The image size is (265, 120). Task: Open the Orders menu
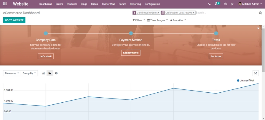(x=59, y=4)
